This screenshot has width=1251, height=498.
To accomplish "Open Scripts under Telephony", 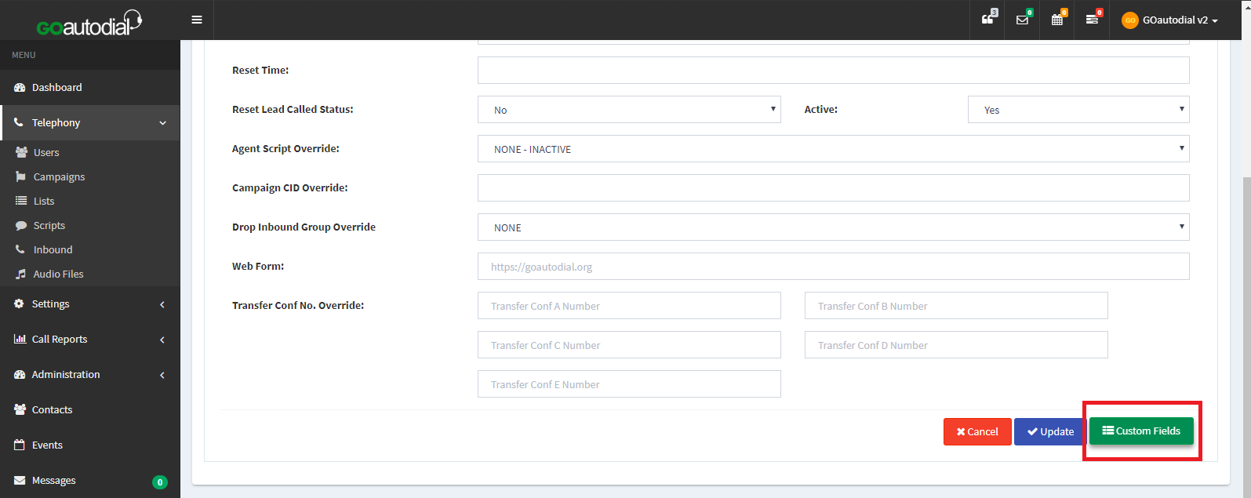I will coord(49,225).
